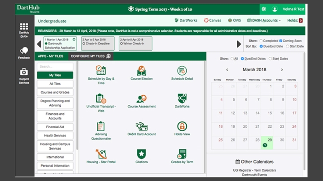
Task: Select the calendar Show All radio
Action: point(232,59)
